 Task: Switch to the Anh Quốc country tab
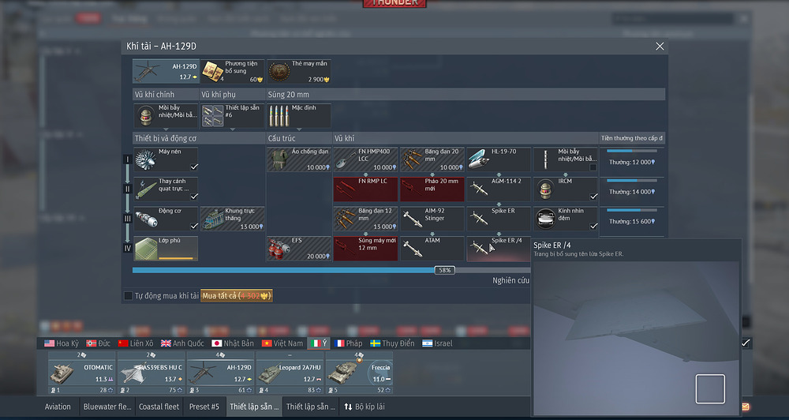(182, 343)
